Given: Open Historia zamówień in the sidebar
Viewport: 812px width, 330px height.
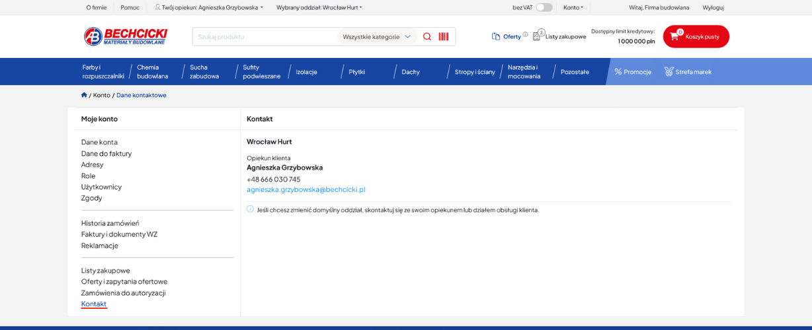Looking at the screenshot, I should click(110, 223).
